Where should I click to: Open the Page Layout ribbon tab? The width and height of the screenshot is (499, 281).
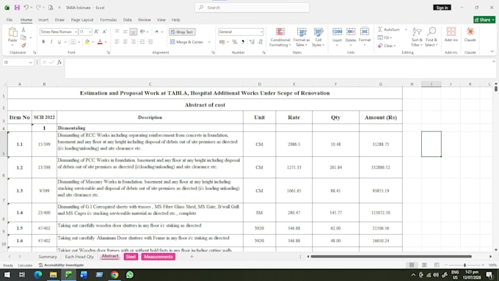pos(82,20)
